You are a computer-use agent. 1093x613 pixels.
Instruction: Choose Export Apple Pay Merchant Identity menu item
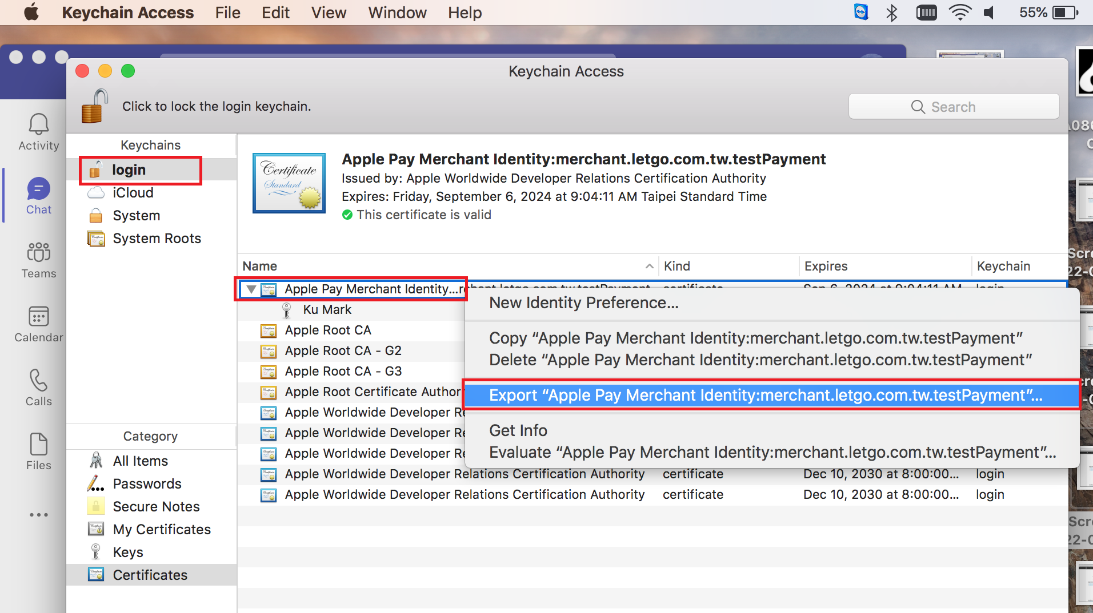(x=766, y=395)
